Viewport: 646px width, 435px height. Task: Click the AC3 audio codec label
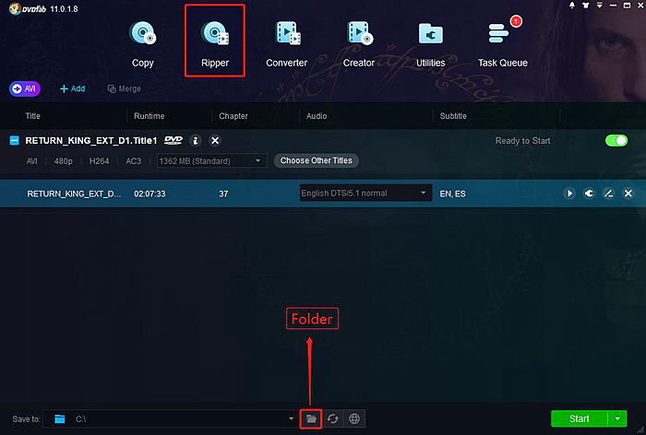pos(134,161)
